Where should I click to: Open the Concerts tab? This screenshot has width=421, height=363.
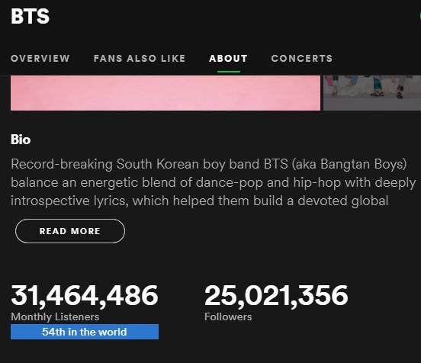[x=302, y=59]
